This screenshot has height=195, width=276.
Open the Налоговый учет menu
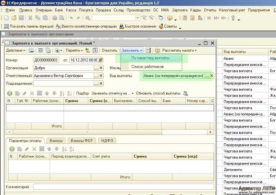point(232,10)
